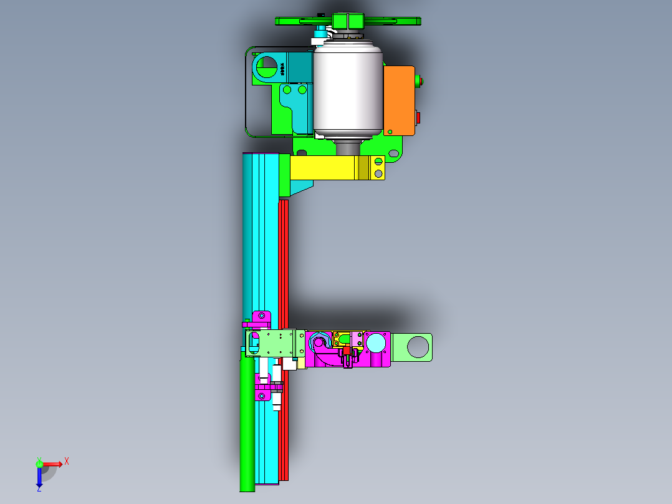Select the cyan circular bore in the magenta block
672x504 pixels.
(x=376, y=342)
